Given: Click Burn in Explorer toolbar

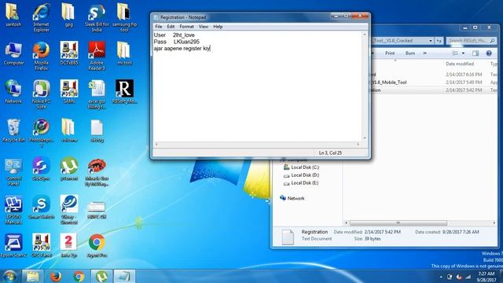Looking at the screenshot, I should pos(410,53).
